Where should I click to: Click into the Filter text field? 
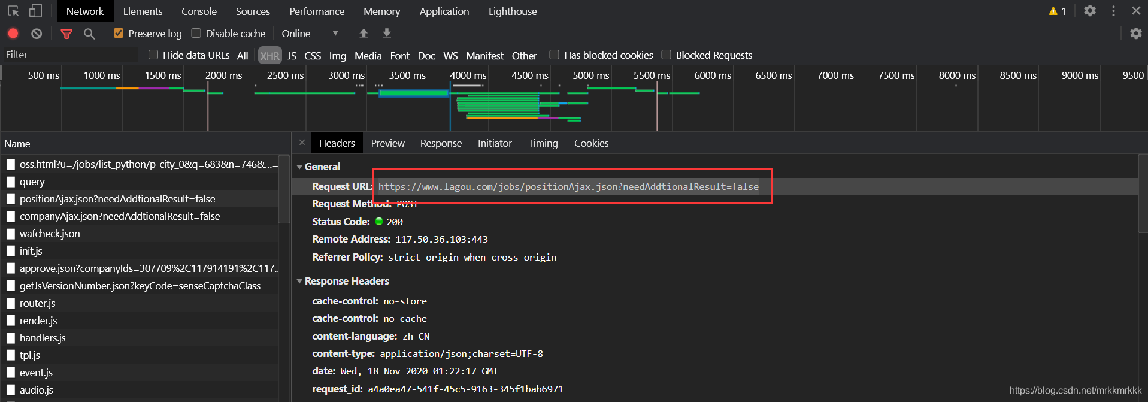click(69, 55)
